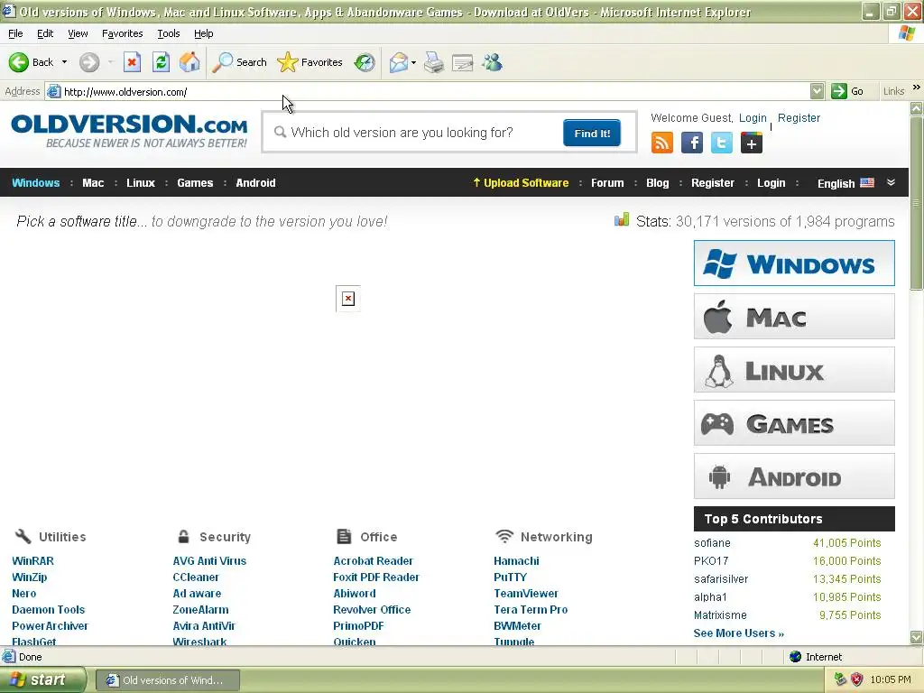Viewport: 924px width, 693px height.
Task: Open Acrobat Reader link under Office
Action: point(373,561)
